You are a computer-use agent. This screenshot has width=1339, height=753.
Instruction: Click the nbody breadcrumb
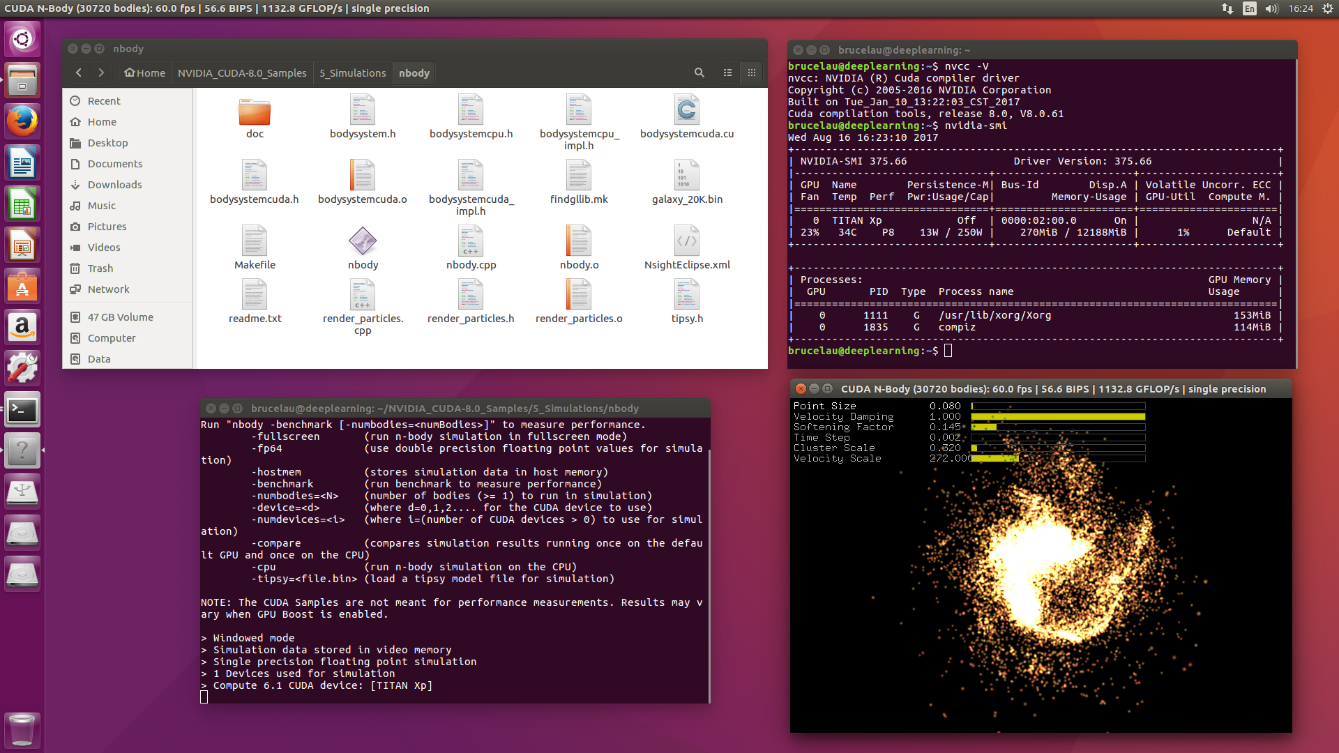coord(414,73)
